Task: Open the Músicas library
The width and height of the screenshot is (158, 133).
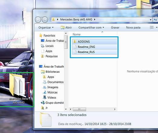Action: point(50,92)
